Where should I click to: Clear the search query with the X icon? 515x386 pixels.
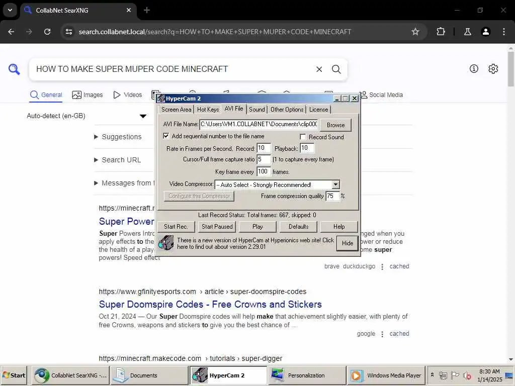pyautogui.click(x=319, y=69)
